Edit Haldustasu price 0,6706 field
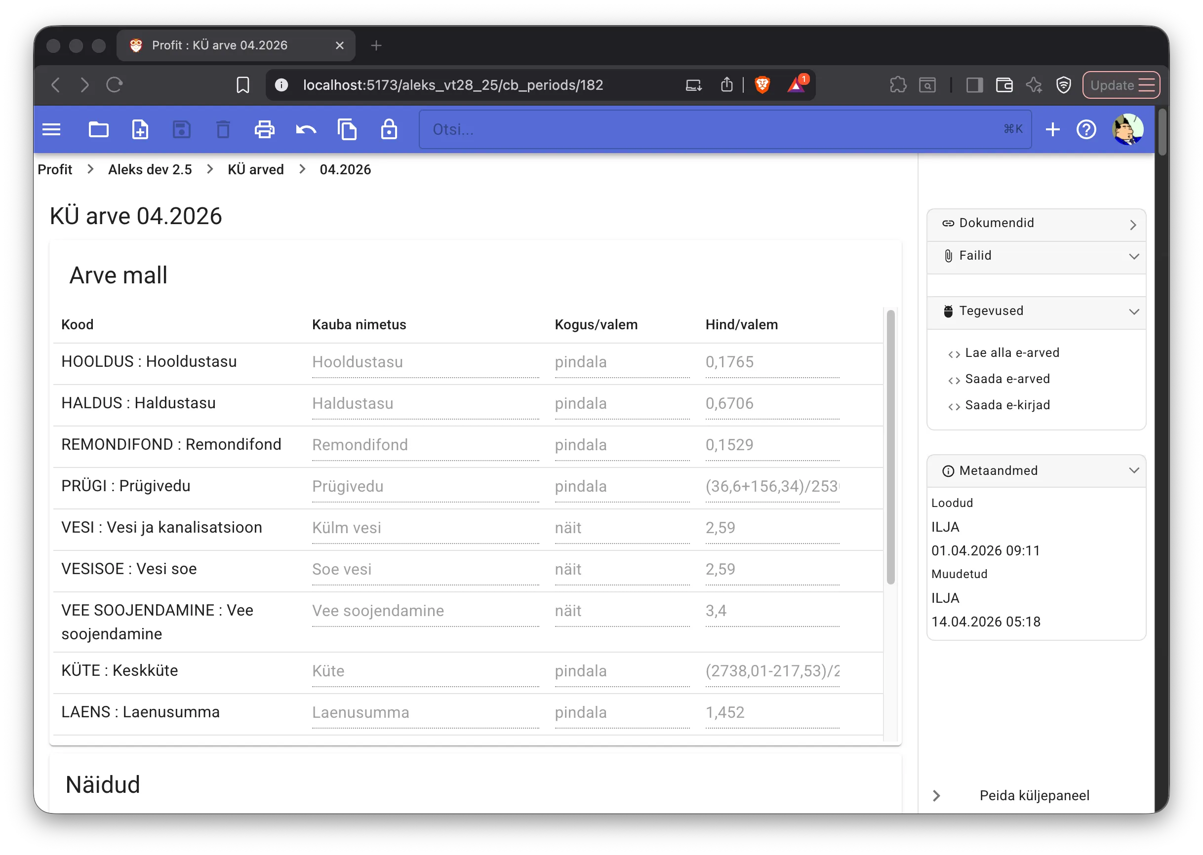 (x=772, y=404)
